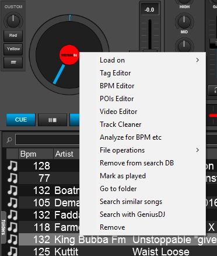Click the Remove menu entry
Screen dimensions: 217x256
(x=143, y=227)
